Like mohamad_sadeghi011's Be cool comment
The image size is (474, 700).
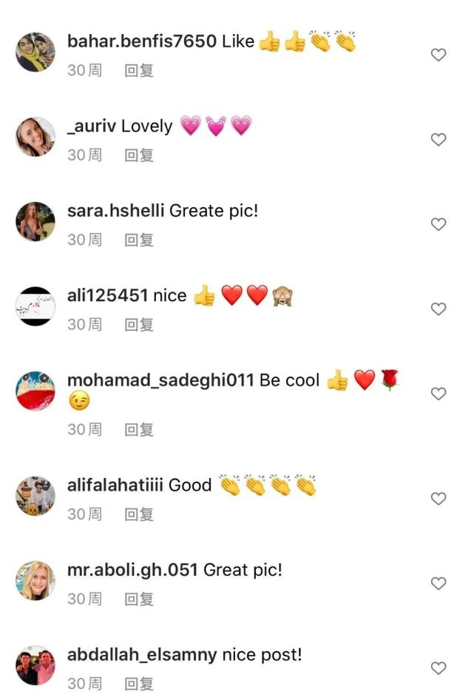(439, 394)
